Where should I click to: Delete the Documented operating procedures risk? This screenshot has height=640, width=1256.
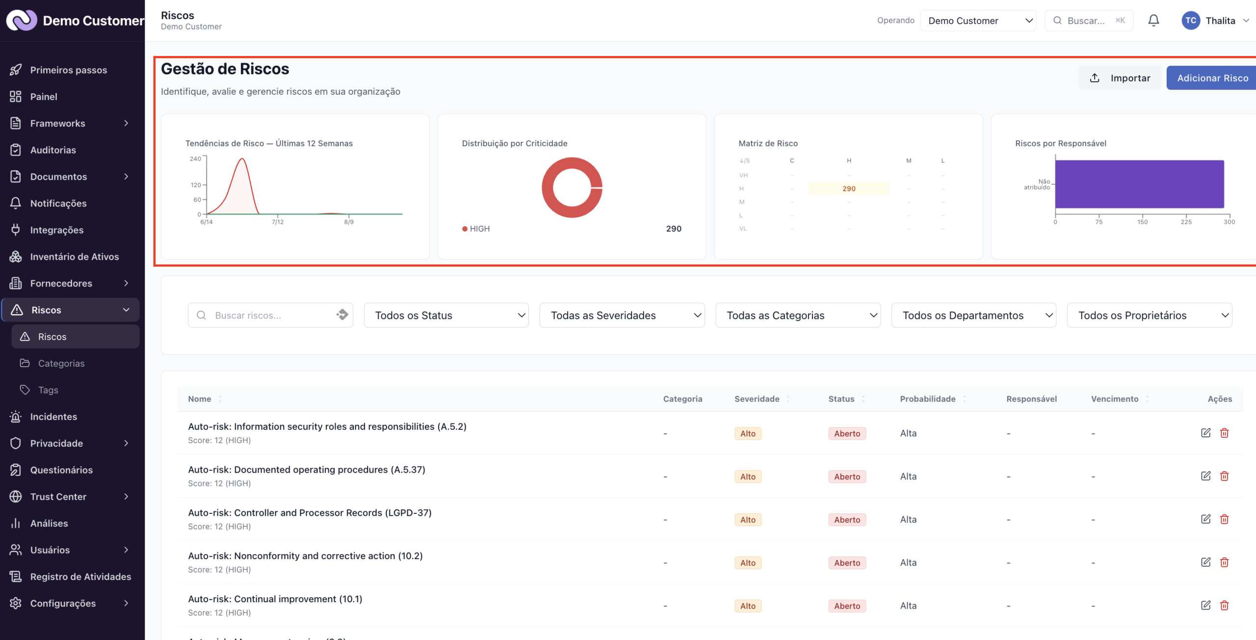1224,476
